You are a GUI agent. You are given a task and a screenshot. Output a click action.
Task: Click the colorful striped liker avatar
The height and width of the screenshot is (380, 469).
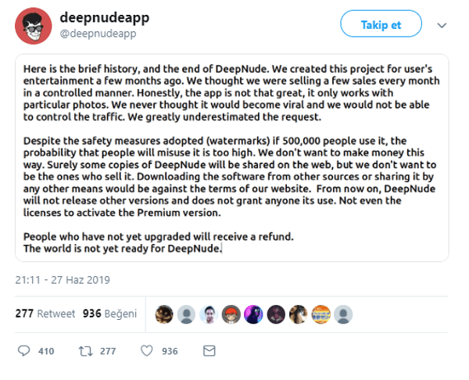pos(320,314)
